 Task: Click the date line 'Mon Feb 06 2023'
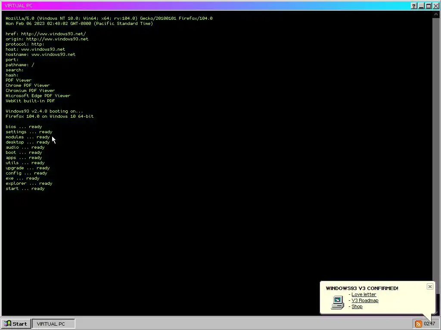pos(79,24)
